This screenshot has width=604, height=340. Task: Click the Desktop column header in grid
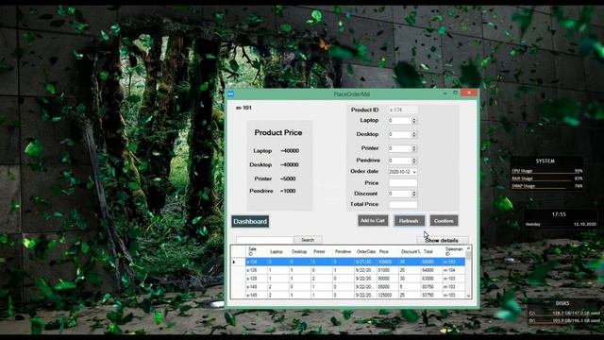[300, 251]
